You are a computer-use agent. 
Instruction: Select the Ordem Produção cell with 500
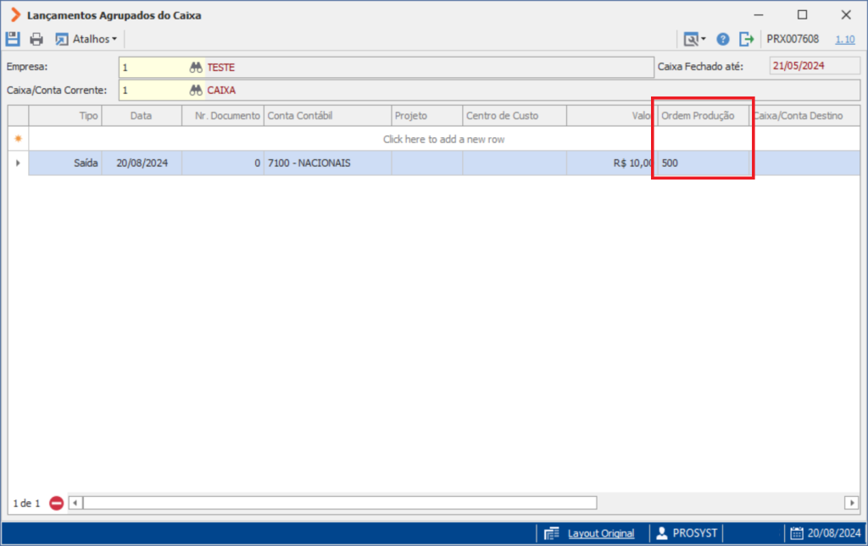click(703, 163)
